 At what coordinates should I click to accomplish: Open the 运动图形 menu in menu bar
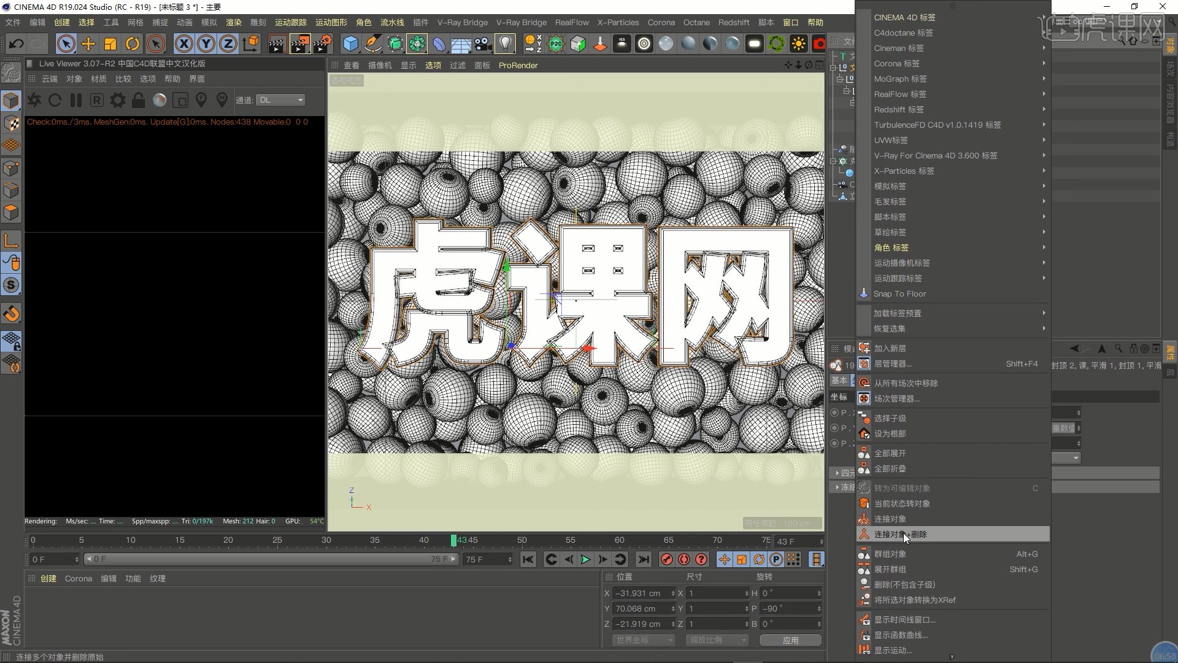pyautogui.click(x=331, y=22)
